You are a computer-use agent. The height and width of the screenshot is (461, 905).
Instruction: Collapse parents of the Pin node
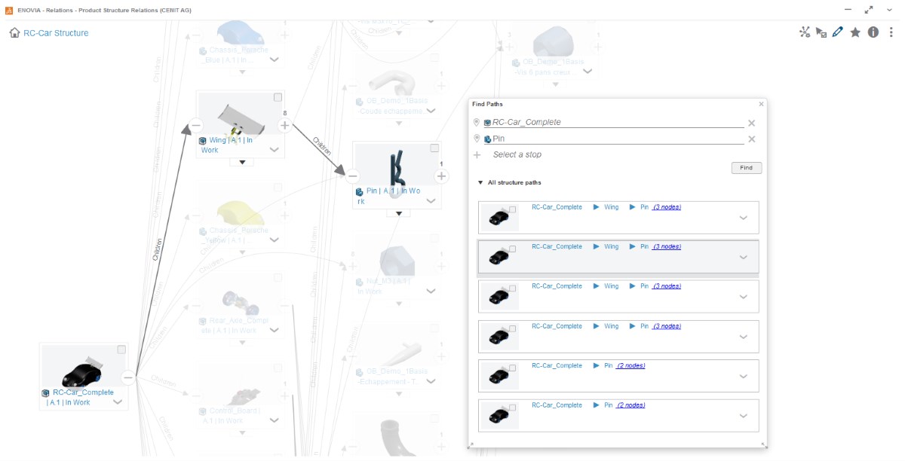tap(352, 177)
